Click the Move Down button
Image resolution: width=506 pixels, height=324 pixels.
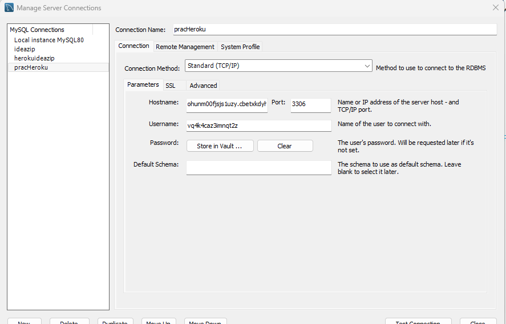coord(205,321)
